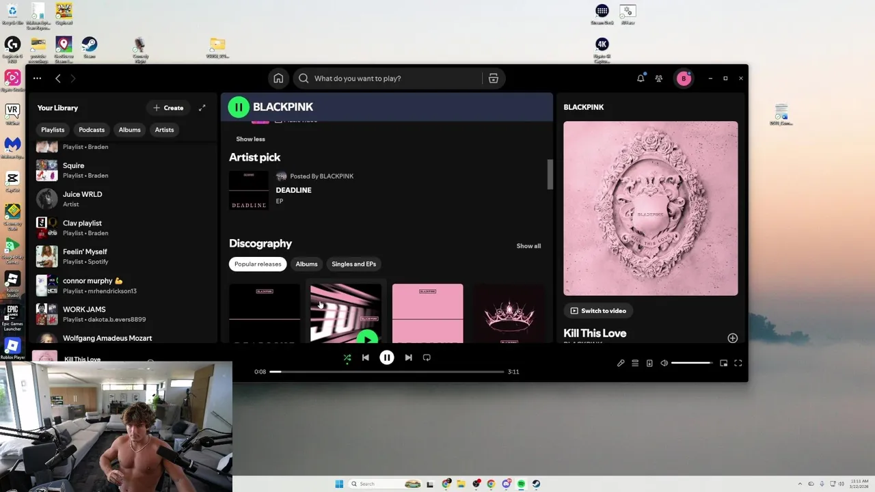Expand Your Library to full view

(202, 108)
